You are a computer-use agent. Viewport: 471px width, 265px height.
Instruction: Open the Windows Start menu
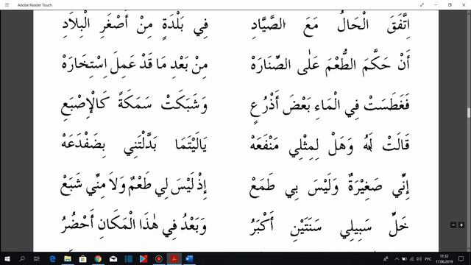coord(7,258)
